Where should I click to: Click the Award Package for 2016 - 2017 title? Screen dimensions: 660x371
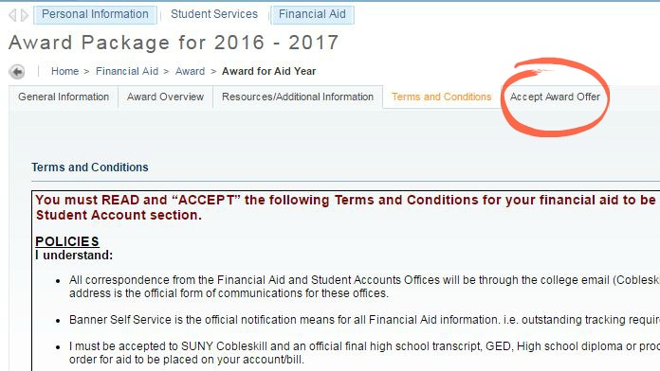[174, 43]
